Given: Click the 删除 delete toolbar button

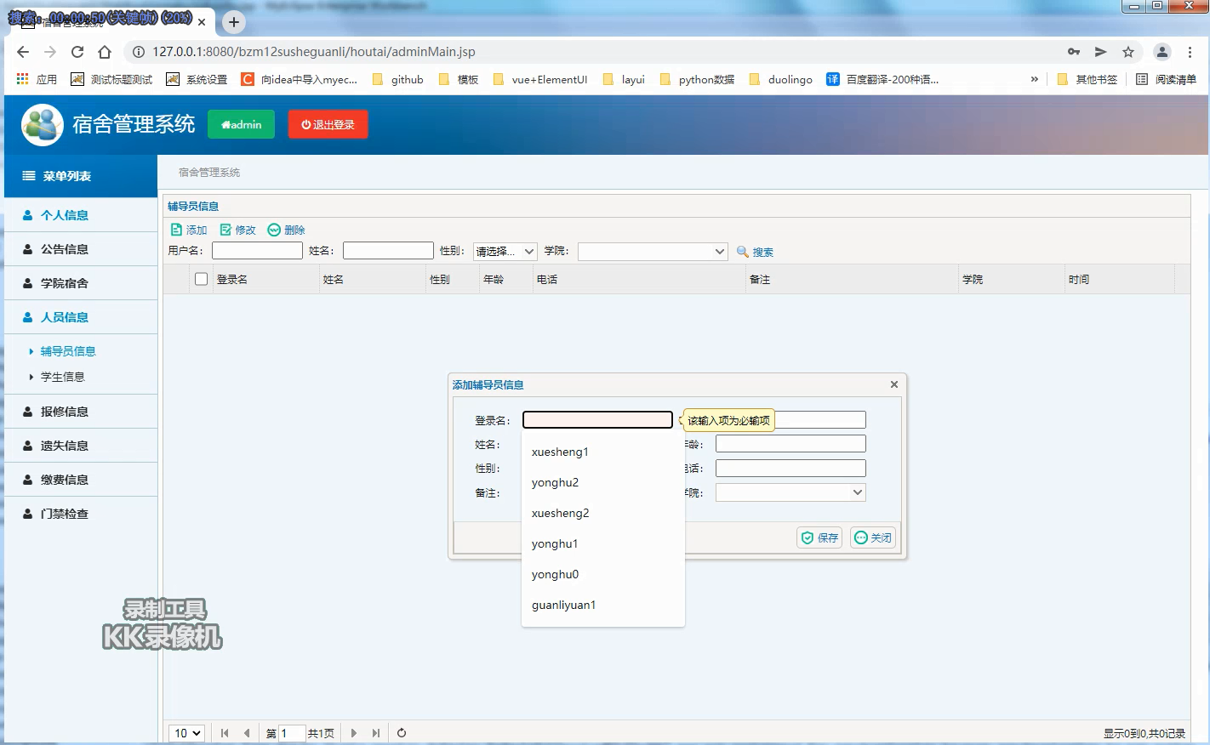Looking at the screenshot, I should 286,230.
